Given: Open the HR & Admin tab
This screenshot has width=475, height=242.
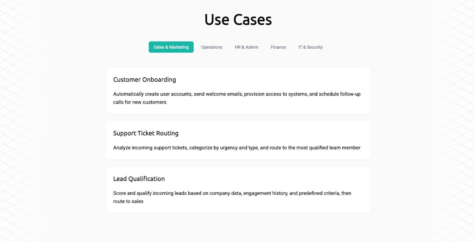Looking at the screenshot, I should pyautogui.click(x=246, y=47).
